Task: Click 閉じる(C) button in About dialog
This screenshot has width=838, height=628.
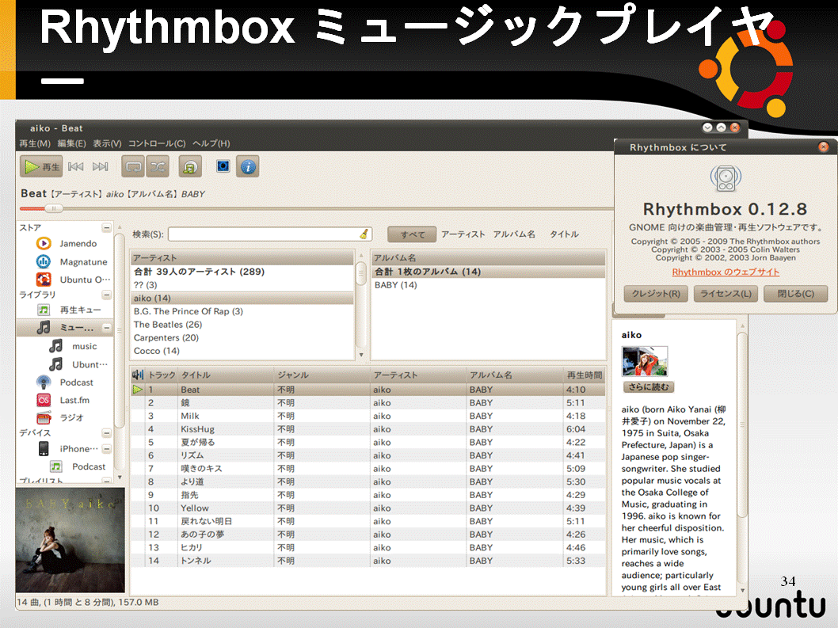Action: [795, 294]
